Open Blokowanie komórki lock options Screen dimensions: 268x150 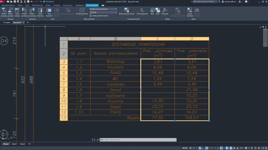coord(126,11)
